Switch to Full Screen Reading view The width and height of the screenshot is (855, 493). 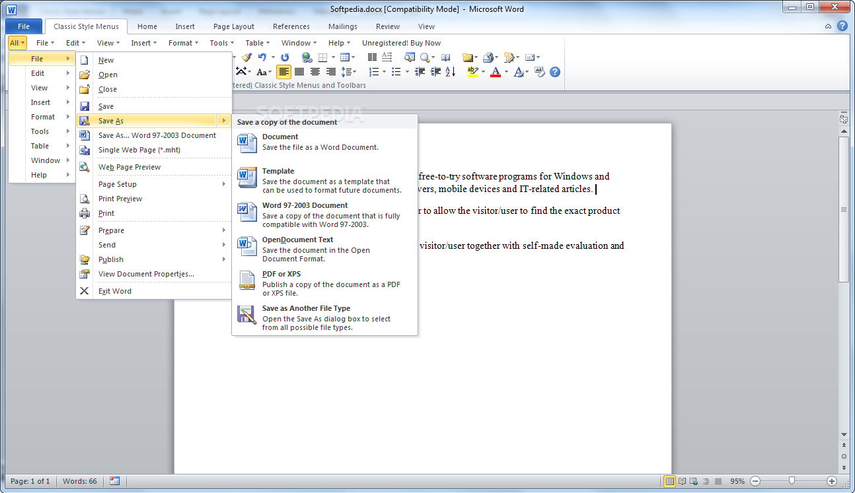pos(682,481)
